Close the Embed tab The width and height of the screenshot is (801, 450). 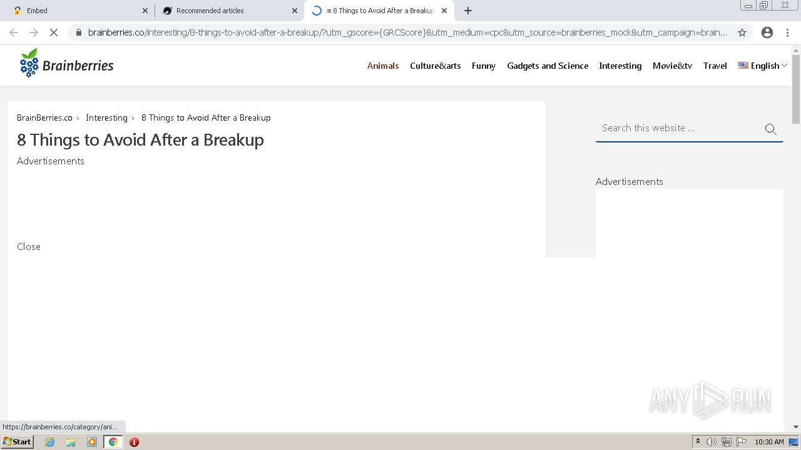tap(145, 11)
